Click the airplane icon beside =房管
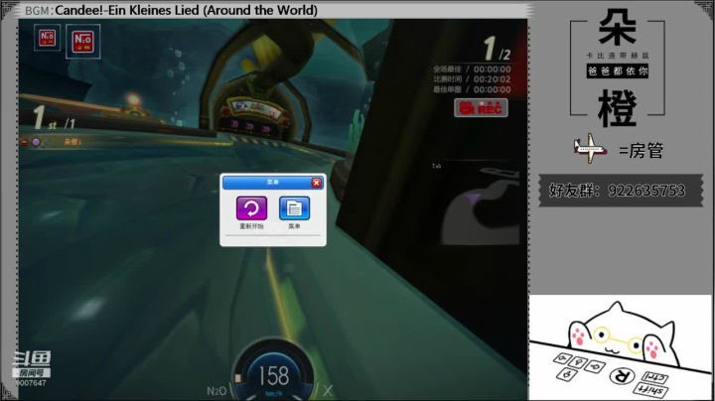Image resolution: width=715 pixels, height=401 pixels. click(590, 149)
